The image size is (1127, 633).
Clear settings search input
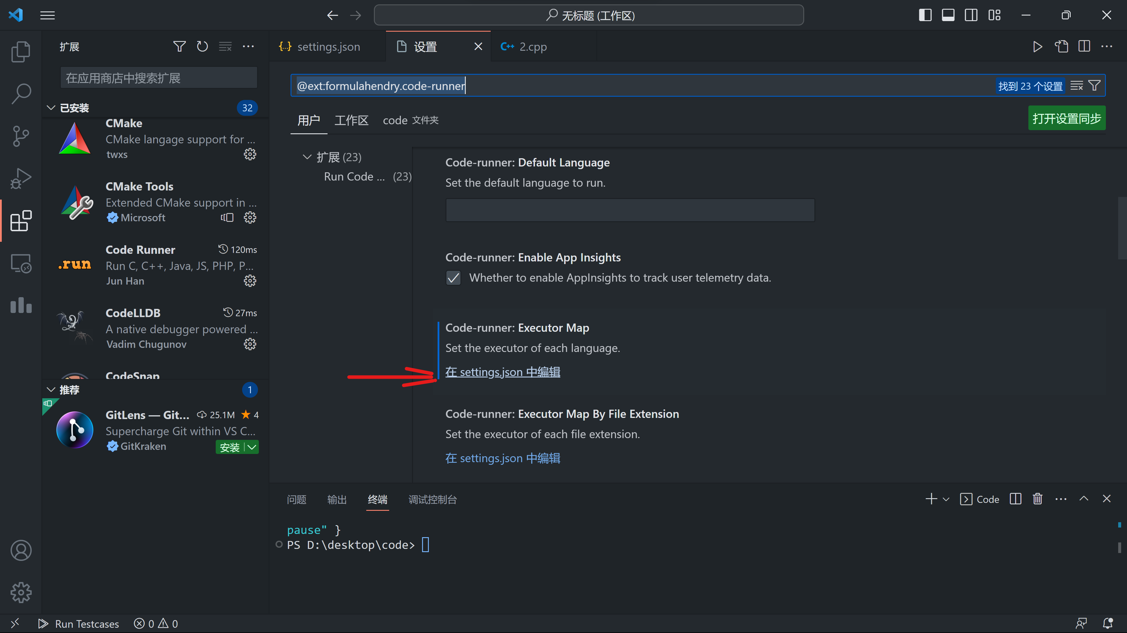pos(1076,86)
